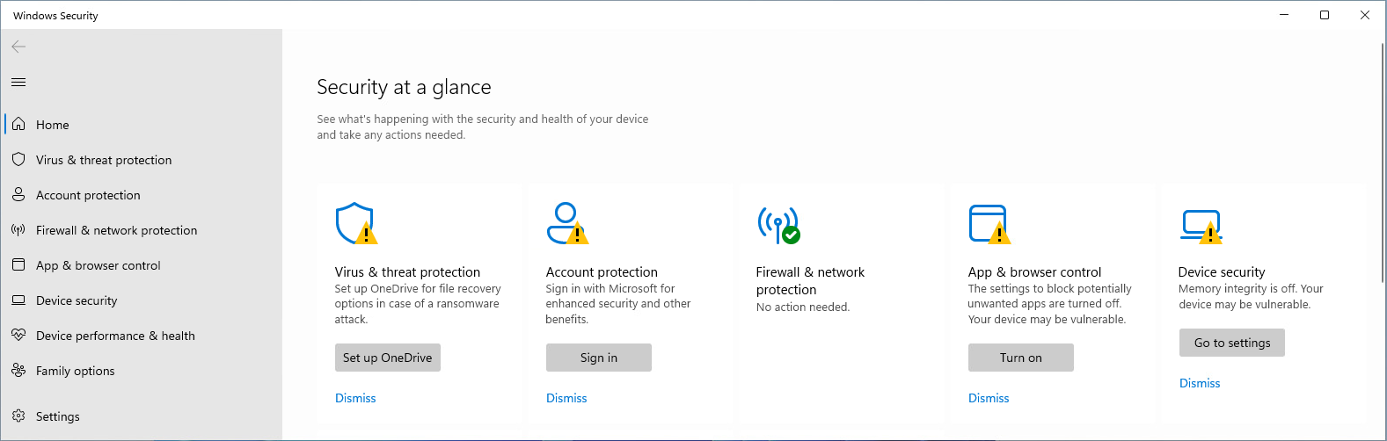Click the 'Sign in with Microsoft' description text
1387x441 pixels.
pos(618,304)
